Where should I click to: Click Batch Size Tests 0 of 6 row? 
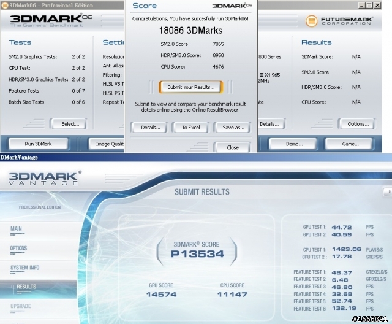tap(47, 102)
